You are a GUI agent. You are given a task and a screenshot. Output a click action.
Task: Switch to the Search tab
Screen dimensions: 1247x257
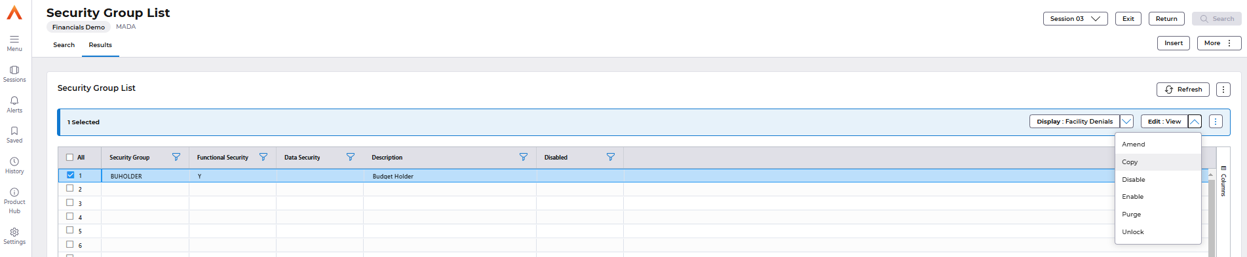click(x=64, y=45)
